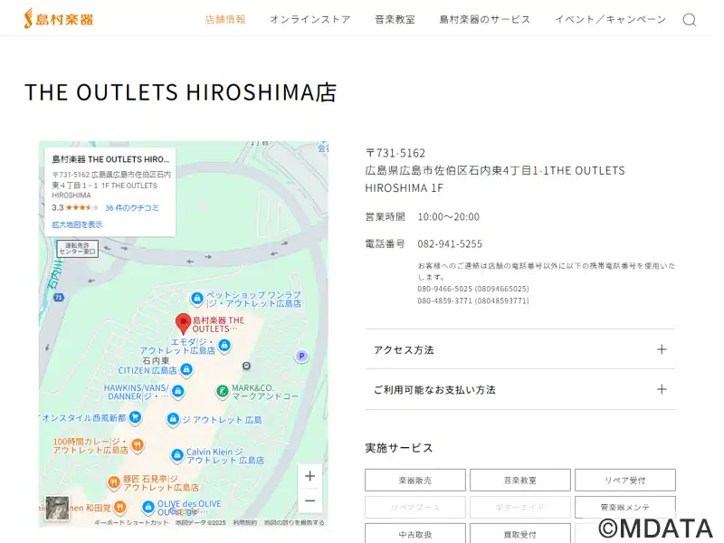Click the 管楽器メンテ service button
The height and width of the screenshot is (543, 724).
point(625,507)
